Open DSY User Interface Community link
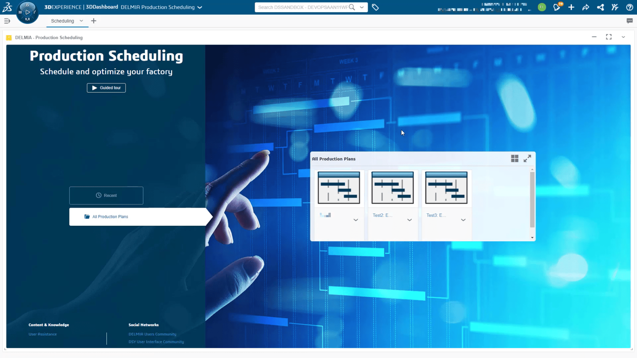 point(156,342)
